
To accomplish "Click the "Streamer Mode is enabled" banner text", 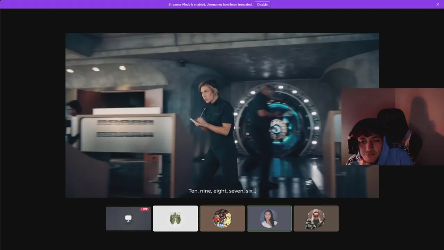I will tap(210, 5).
